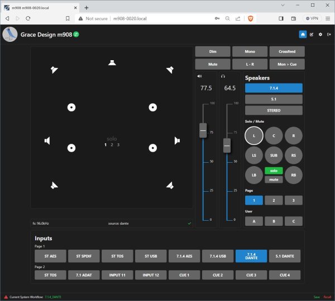
Task: Click the top center speaker icon
Action: [x=112, y=62]
